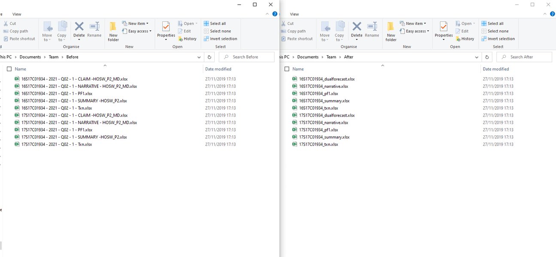The image size is (556, 257).
Task: Click Invert selection in the Before window
Action: pos(220,39)
